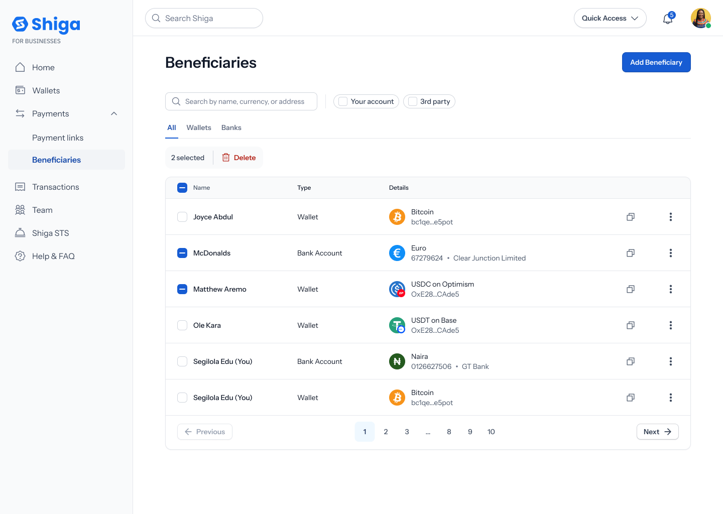Click the Team sidebar icon

pyautogui.click(x=20, y=210)
